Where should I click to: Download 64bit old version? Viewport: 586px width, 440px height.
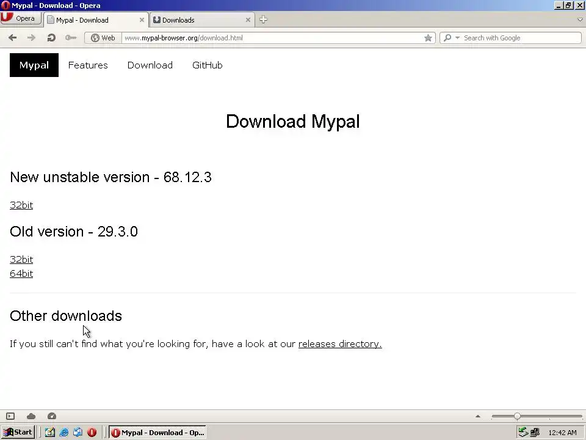coord(21,274)
